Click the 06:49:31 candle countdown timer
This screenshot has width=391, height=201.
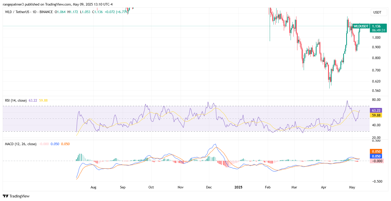click(378, 30)
